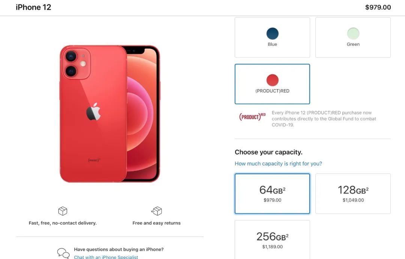Image resolution: width=405 pixels, height=259 pixels.
Task: Choose the 128GB capacity for $1,049.00
Action: [x=353, y=194]
